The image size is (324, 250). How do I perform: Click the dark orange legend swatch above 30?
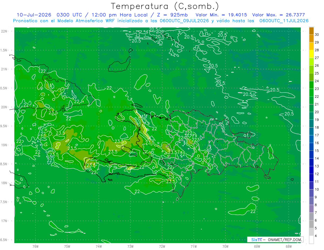(311, 31)
